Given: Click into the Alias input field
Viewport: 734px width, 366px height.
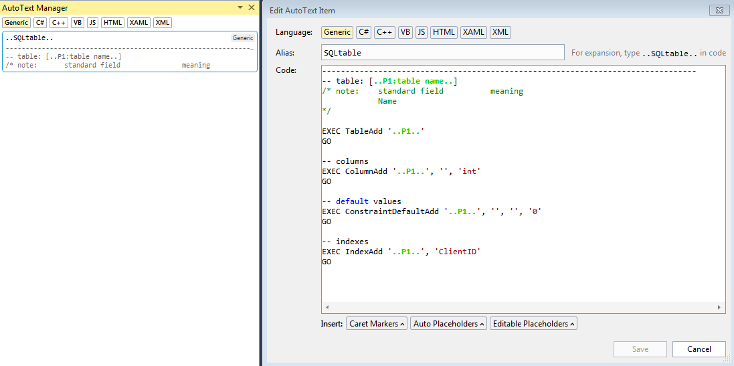Looking at the screenshot, I should (443, 53).
